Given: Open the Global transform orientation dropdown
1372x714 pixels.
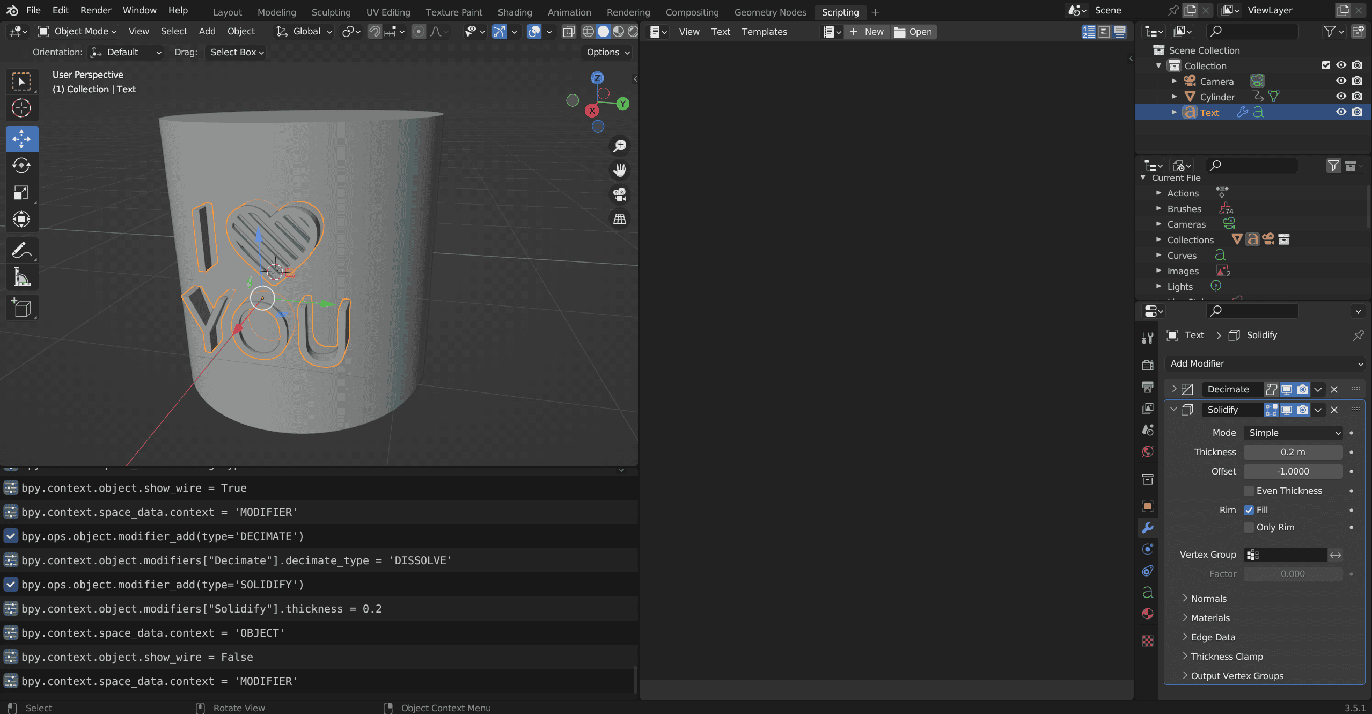Looking at the screenshot, I should 304,32.
